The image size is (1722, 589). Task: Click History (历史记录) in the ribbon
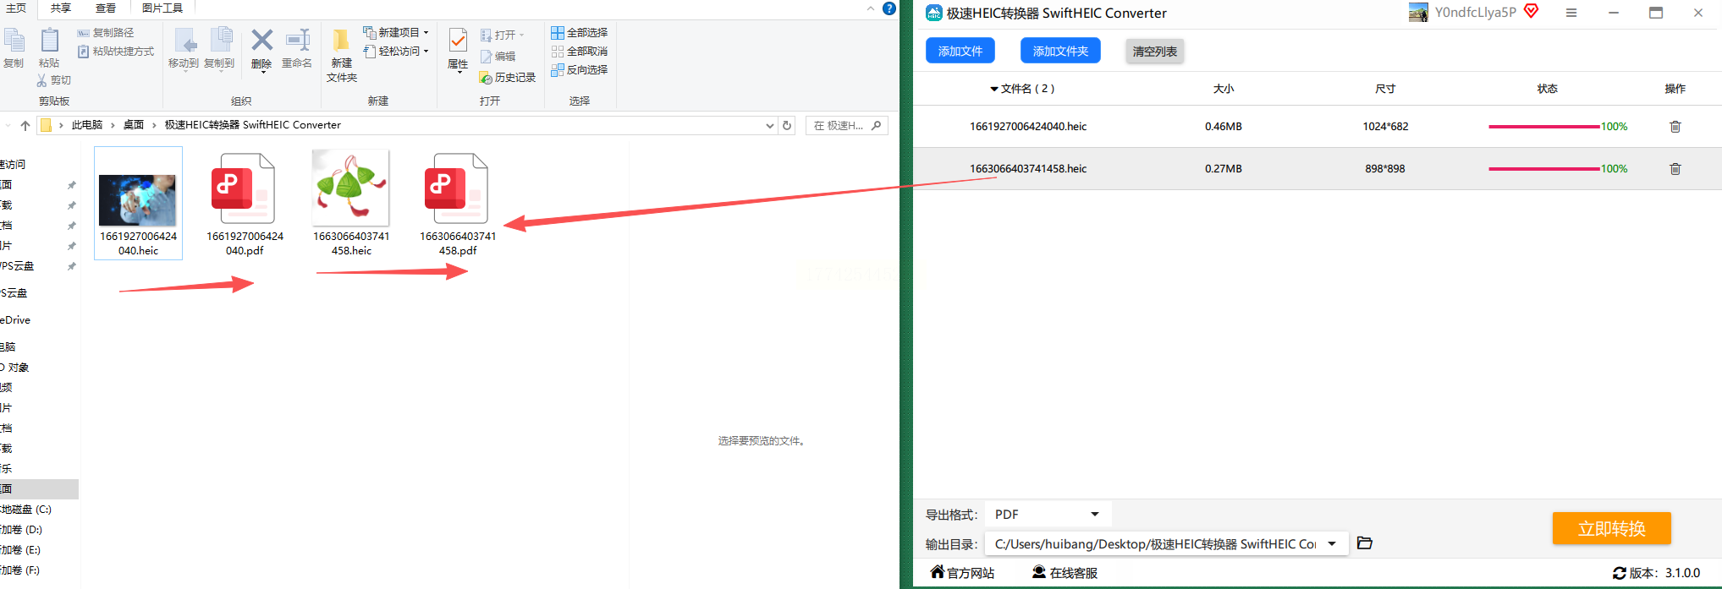point(508,78)
